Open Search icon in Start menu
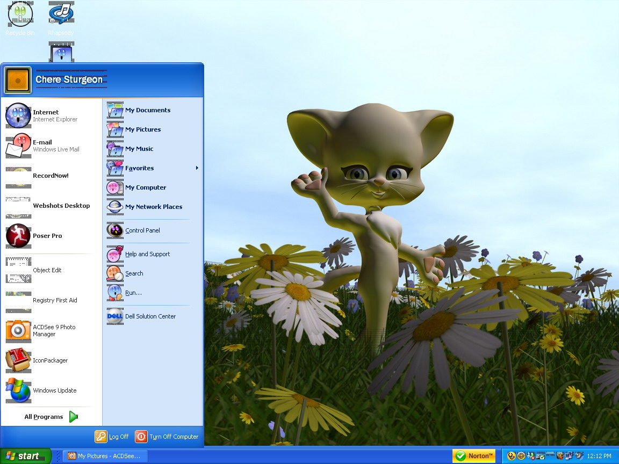This screenshot has height=464, width=619. point(115,273)
